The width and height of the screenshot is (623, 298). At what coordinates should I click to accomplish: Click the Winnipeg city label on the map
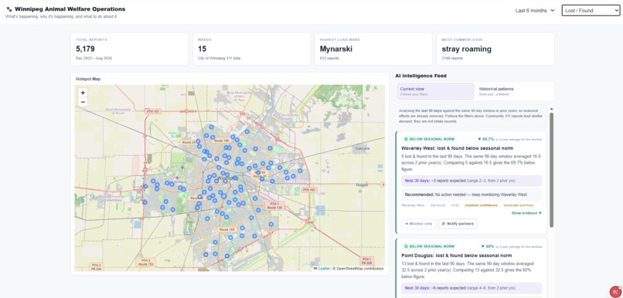[228, 178]
